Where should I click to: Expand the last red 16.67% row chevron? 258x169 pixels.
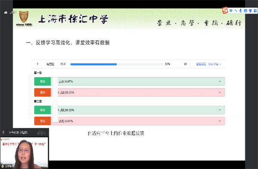[220, 121]
